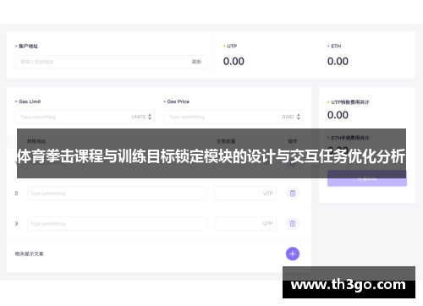Click the row 2 transfer address field

(117, 194)
